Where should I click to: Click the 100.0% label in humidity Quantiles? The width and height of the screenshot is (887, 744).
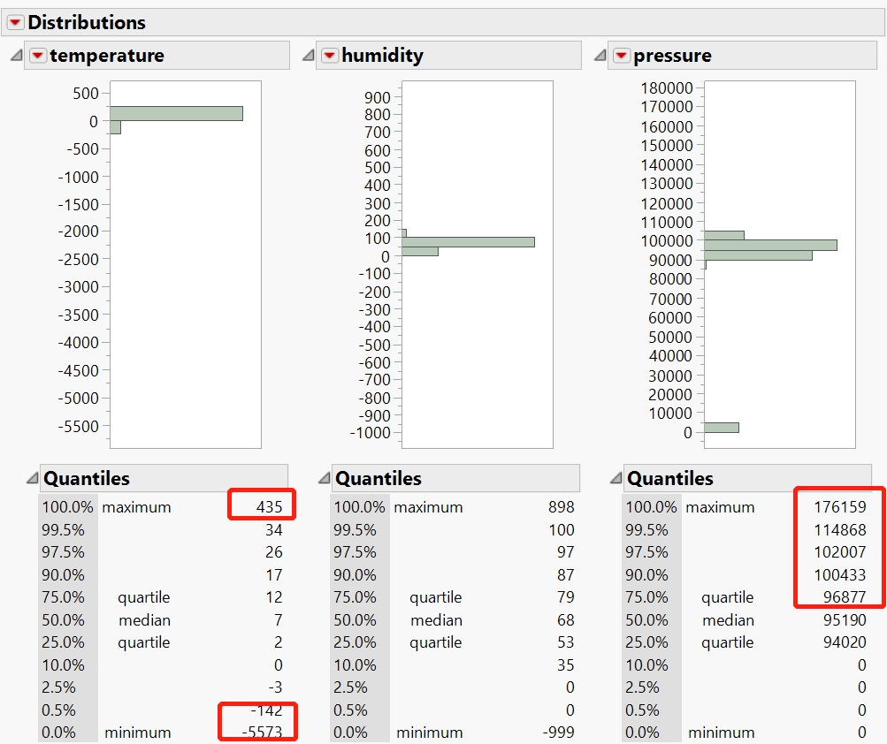360,507
